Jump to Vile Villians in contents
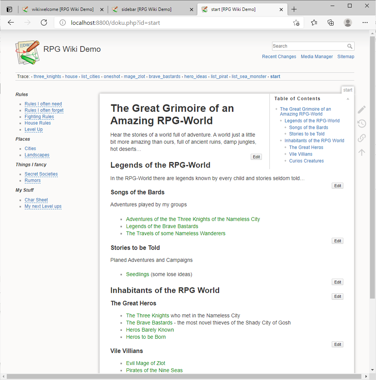 301,154
